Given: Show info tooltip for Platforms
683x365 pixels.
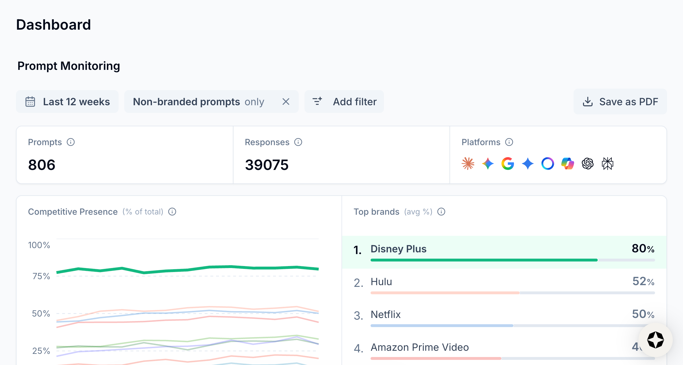Looking at the screenshot, I should [x=509, y=142].
